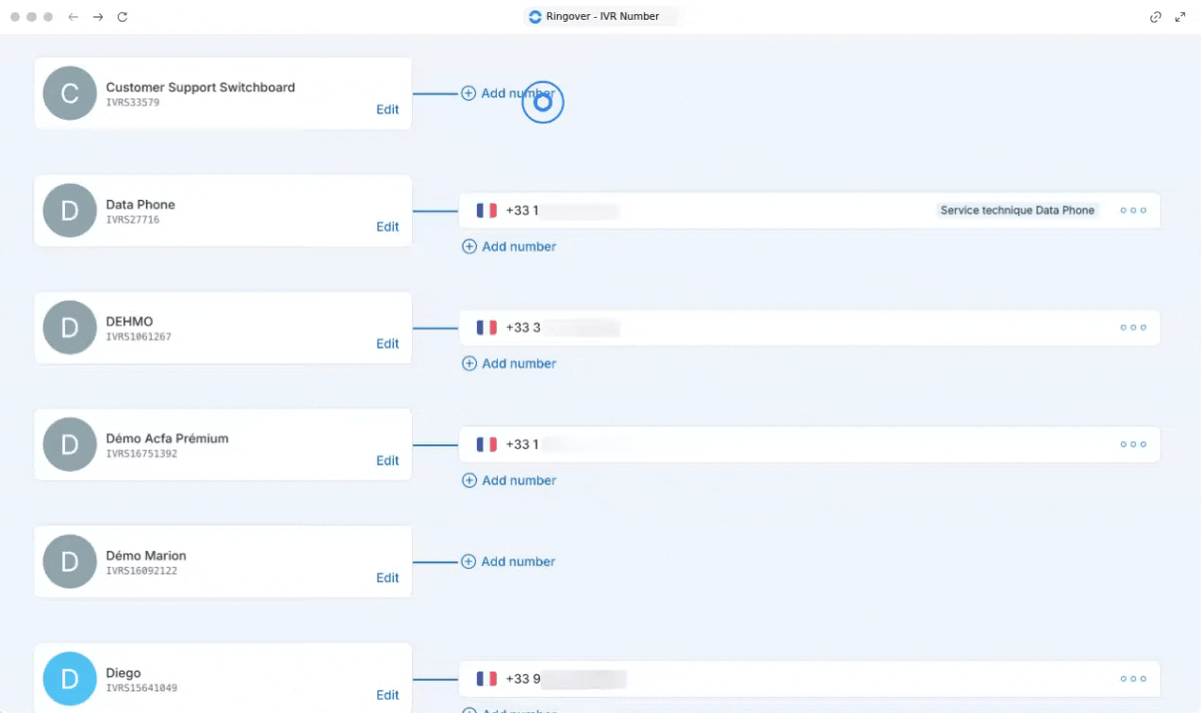
Task: Click the DEHMO name text
Action: pyautogui.click(x=129, y=322)
